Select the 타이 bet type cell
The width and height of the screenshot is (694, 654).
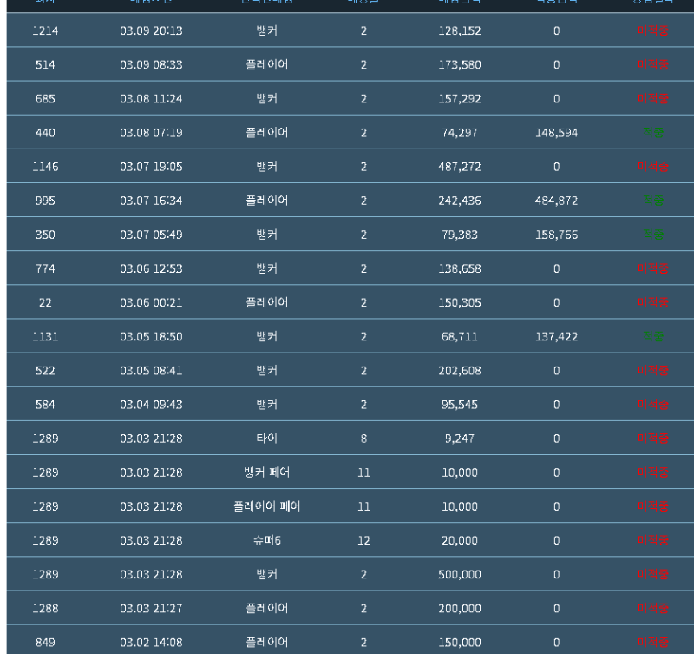[267, 439]
